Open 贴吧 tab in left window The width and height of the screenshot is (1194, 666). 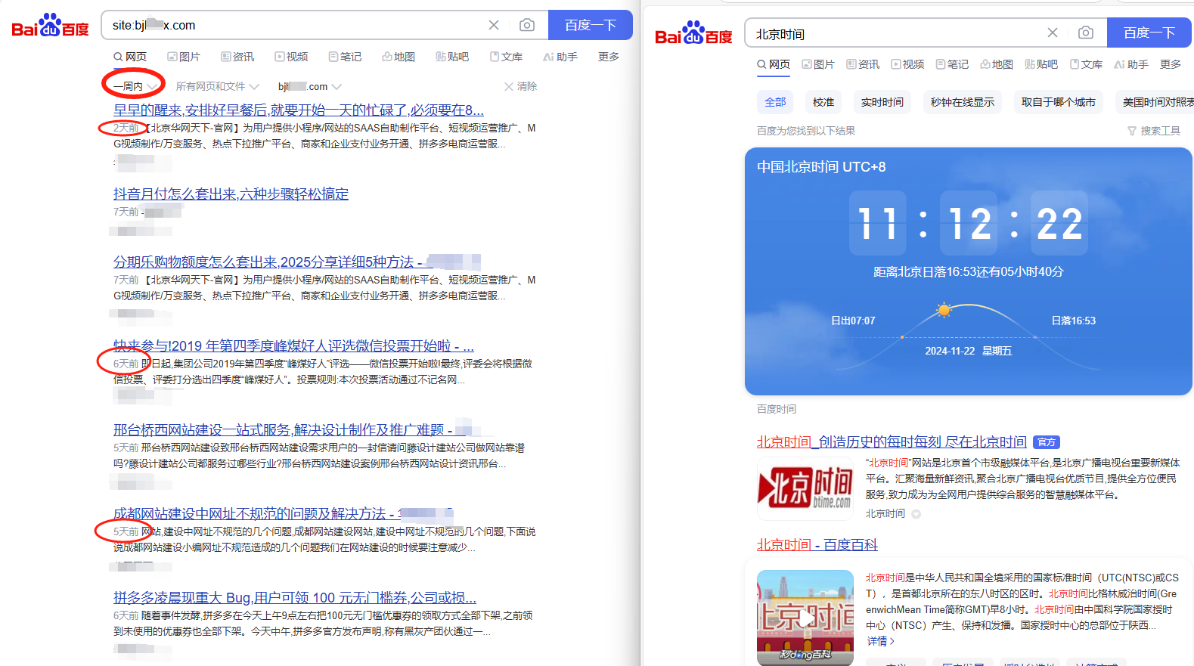point(452,57)
